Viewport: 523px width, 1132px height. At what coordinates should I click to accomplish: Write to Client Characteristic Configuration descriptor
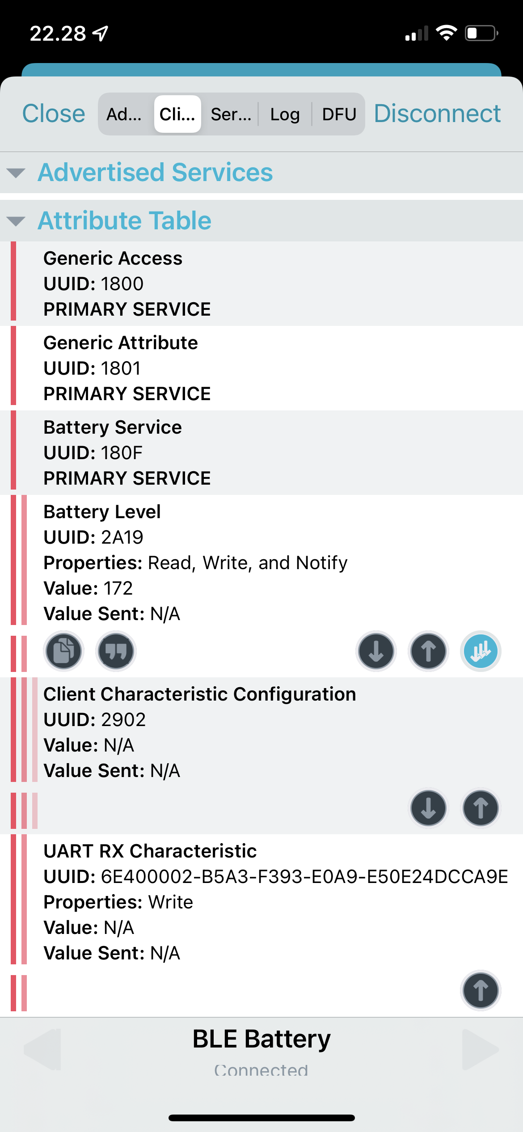(481, 808)
